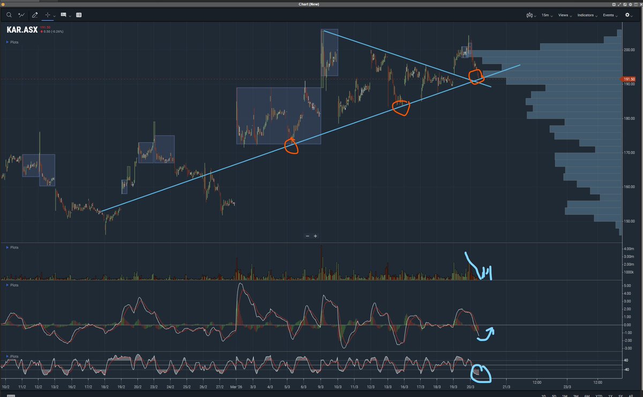Open candlestick chart type selector

[531, 15]
